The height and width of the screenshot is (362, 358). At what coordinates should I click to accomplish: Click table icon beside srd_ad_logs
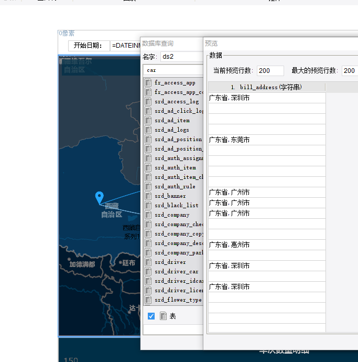[x=148, y=130]
